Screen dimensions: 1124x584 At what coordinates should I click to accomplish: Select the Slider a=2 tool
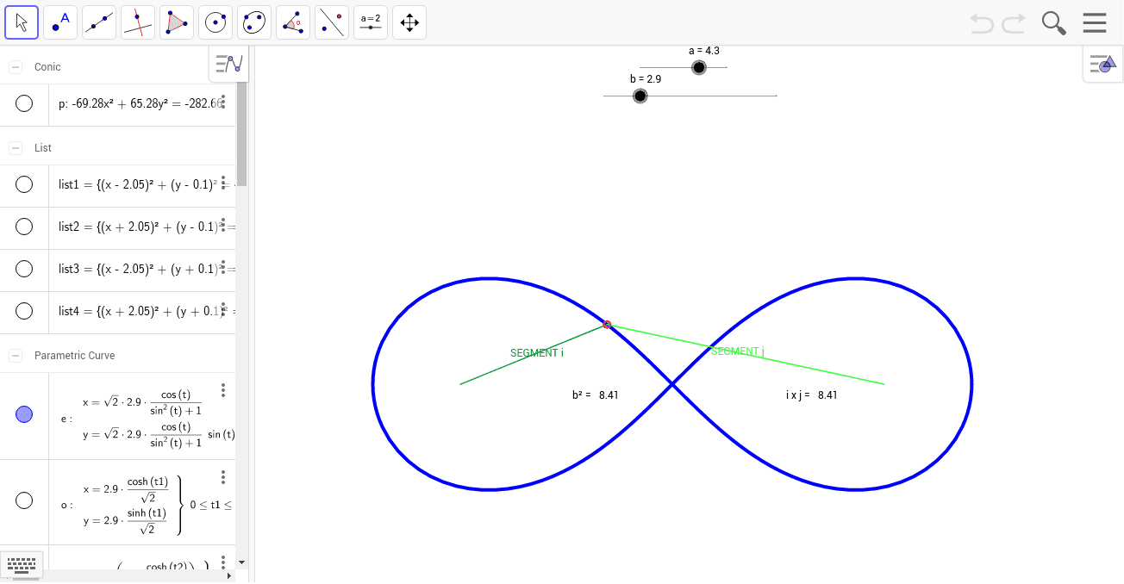[371, 22]
